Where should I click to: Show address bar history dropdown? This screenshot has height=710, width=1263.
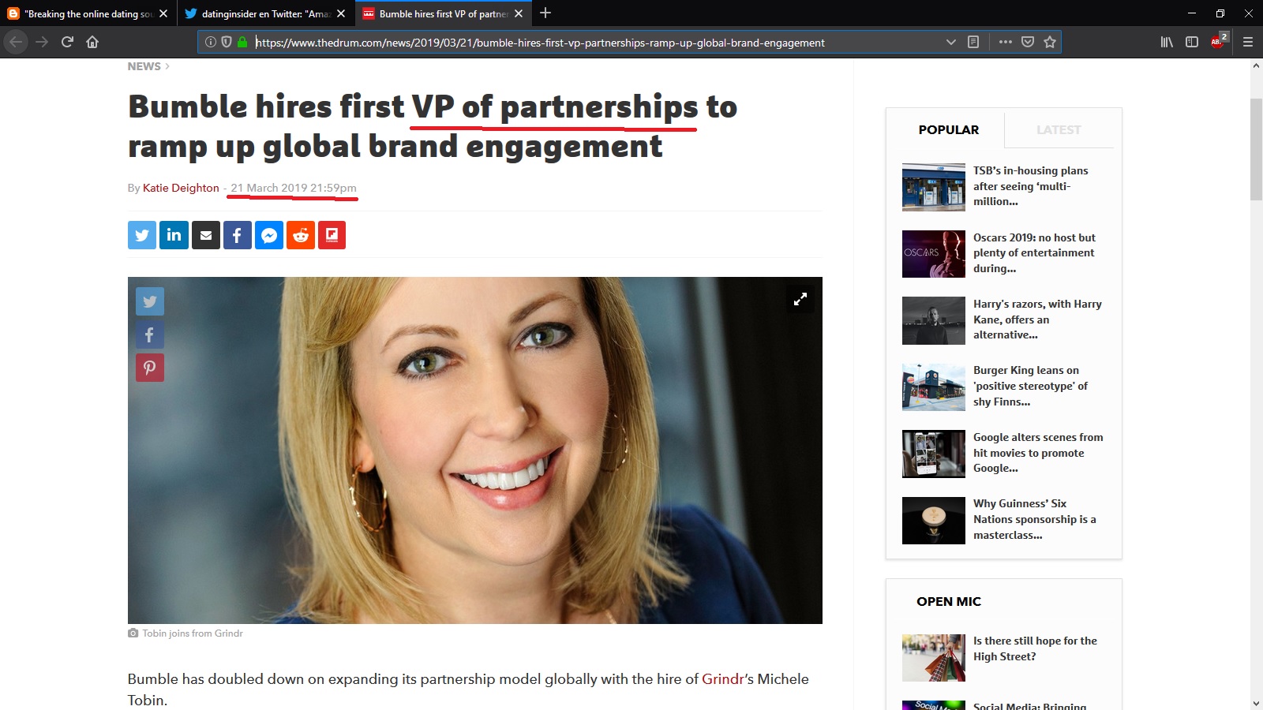point(951,42)
